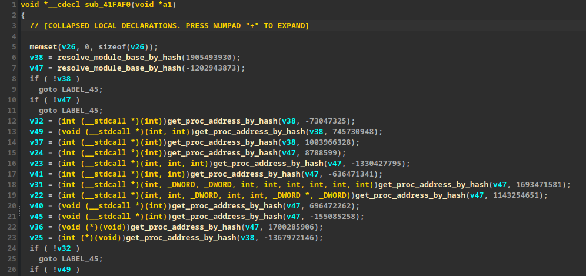The image size is (586, 276).
Task: Select variable v24 at start of line 15
Action: coord(36,153)
